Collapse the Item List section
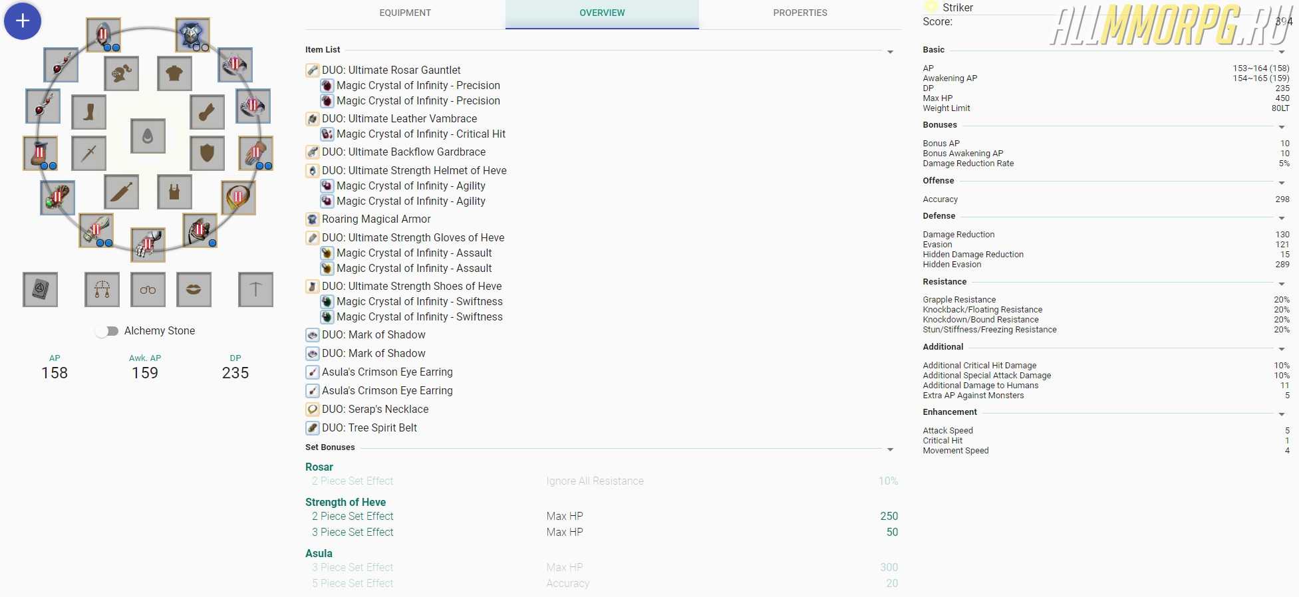The image size is (1299, 597). tap(890, 52)
